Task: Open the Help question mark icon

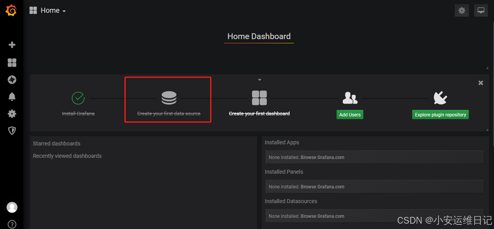Action: (12, 224)
